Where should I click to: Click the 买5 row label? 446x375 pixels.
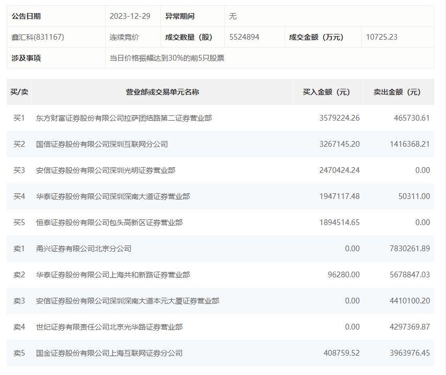tap(19, 222)
